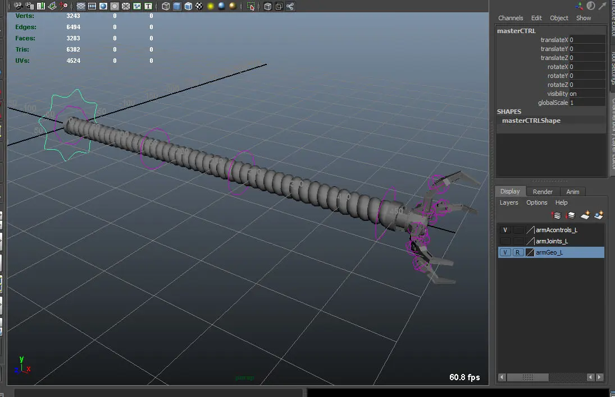Screen dimensions: 615x397
Task: Click color swatch of armAcontrols_L layer
Action: click(x=530, y=230)
